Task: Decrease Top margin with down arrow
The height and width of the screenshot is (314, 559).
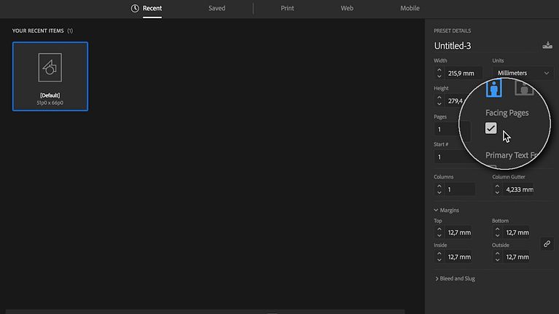Action: 439,235
